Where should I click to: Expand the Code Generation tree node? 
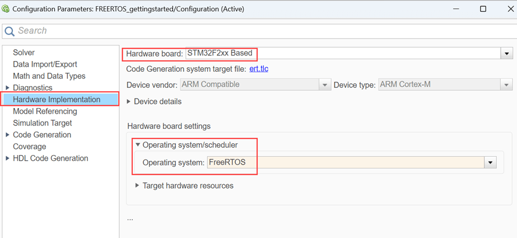[7, 135]
